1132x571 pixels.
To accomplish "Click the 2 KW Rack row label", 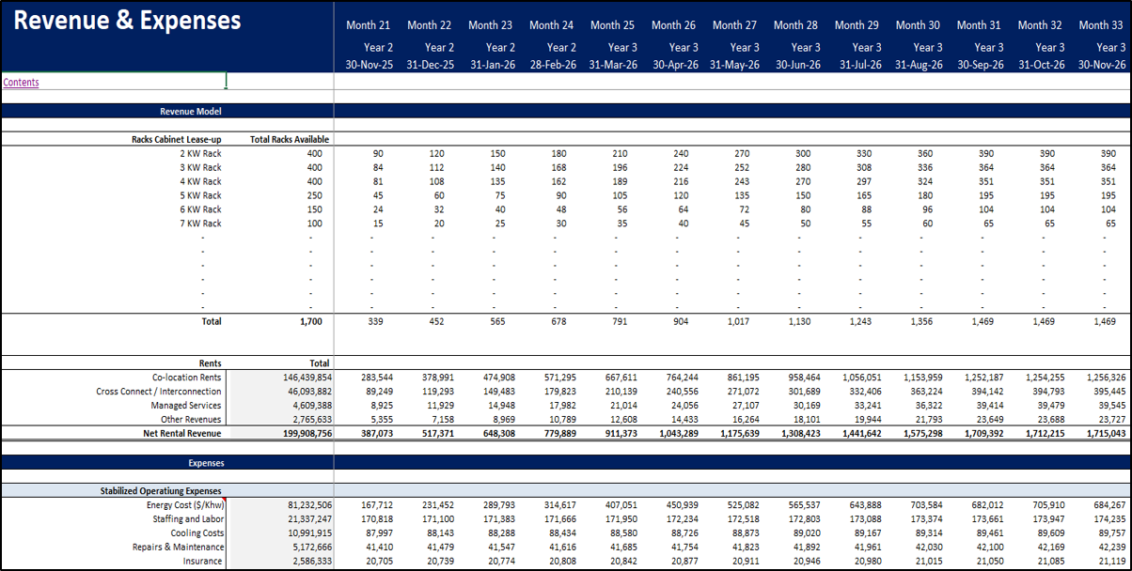I will point(199,153).
